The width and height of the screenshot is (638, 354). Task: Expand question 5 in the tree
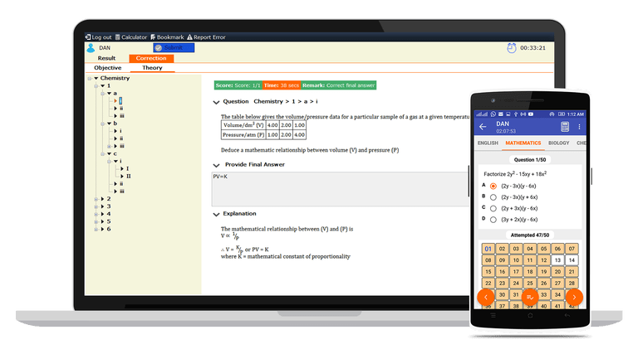[x=102, y=221]
